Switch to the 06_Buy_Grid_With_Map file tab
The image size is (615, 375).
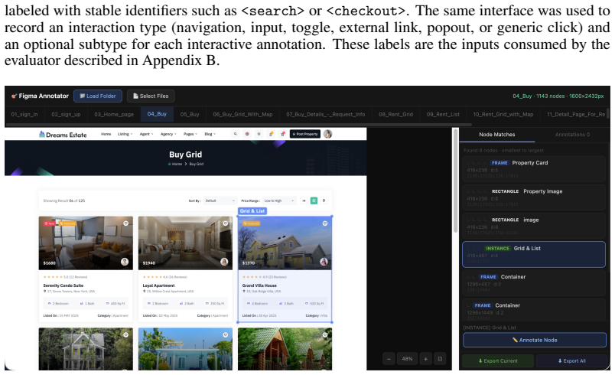(x=242, y=115)
